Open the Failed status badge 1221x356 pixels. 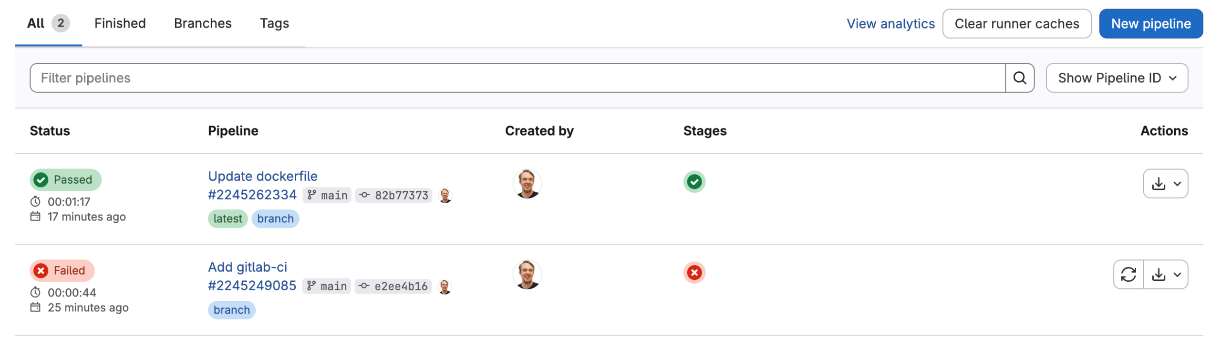point(62,271)
